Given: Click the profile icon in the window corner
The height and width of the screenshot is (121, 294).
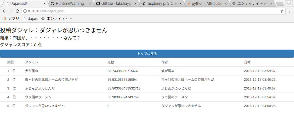Looking at the screenshot, I should click(289, 2).
